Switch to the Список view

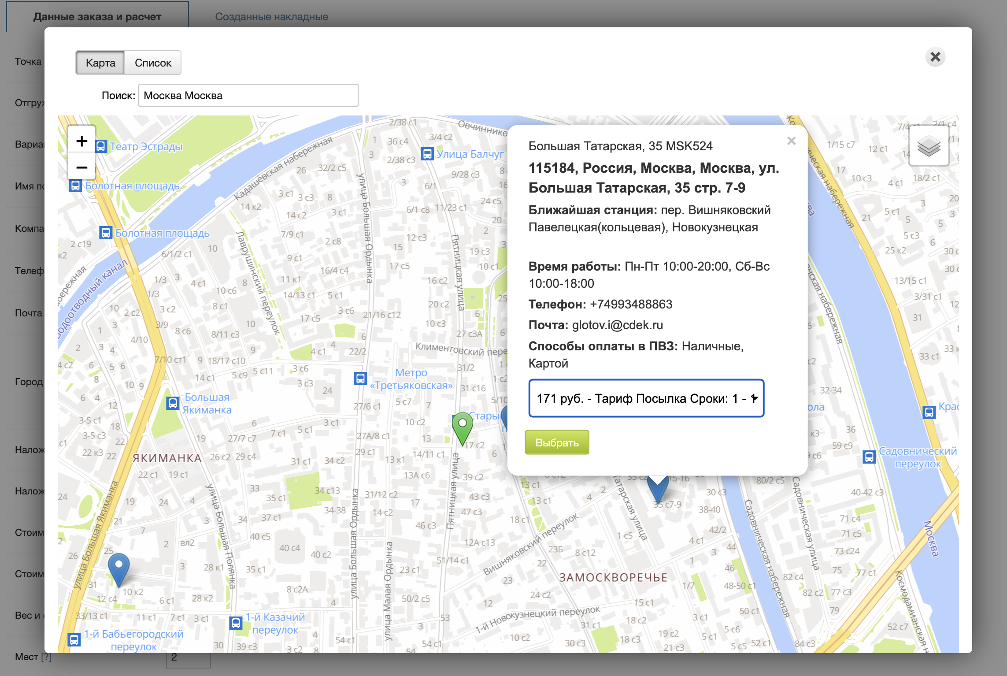click(x=153, y=63)
